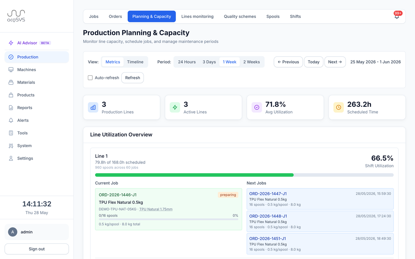
Task: Click the AI Advisor lightning icon
Action: (11, 43)
